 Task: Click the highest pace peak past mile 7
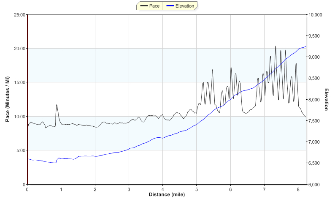(276, 46)
